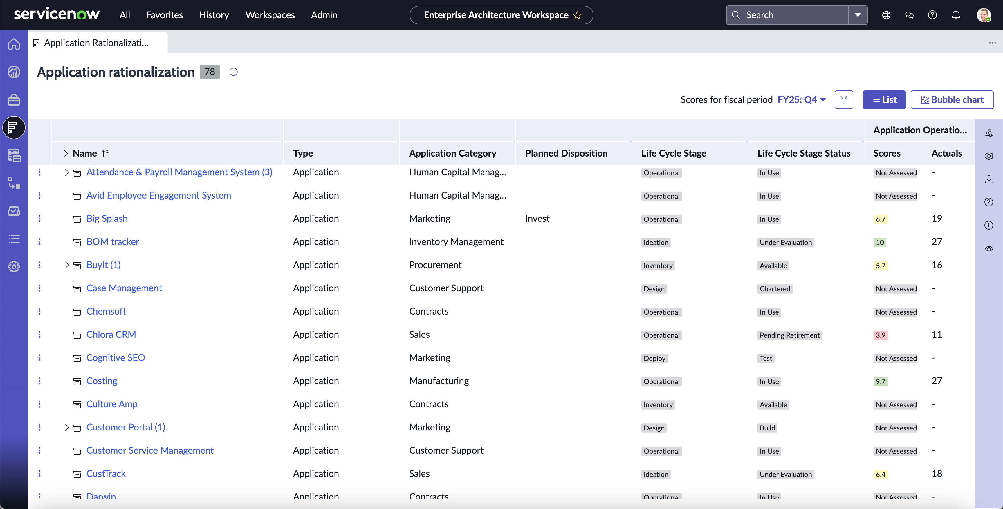Open the Case Management link

coord(124,288)
